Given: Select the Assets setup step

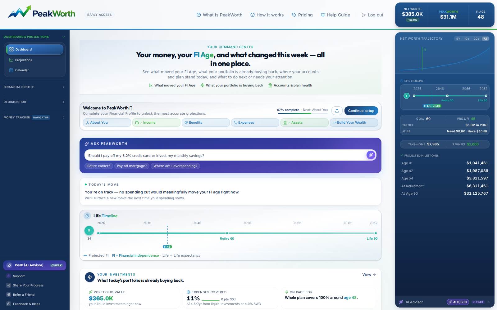Looking at the screenshot, I should 304,123.
